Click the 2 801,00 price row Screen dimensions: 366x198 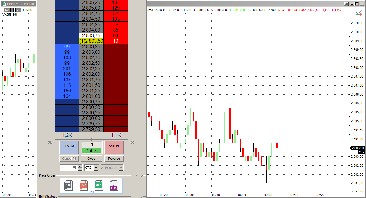point(91,96)
